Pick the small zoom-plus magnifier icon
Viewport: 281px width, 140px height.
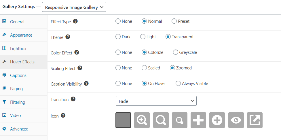click(180, 120)
